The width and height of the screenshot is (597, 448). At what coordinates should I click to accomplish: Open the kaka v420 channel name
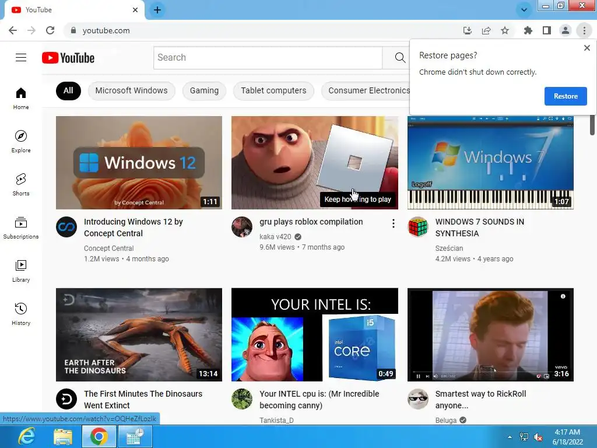pyautogui.click(x=275, y=237)
